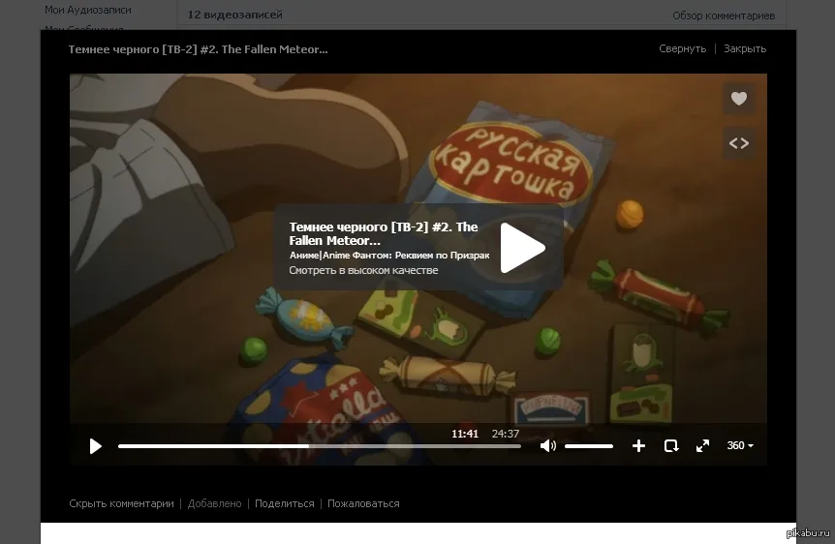Click the Поделиться link
835x544 pixels.
click(285, 503)
